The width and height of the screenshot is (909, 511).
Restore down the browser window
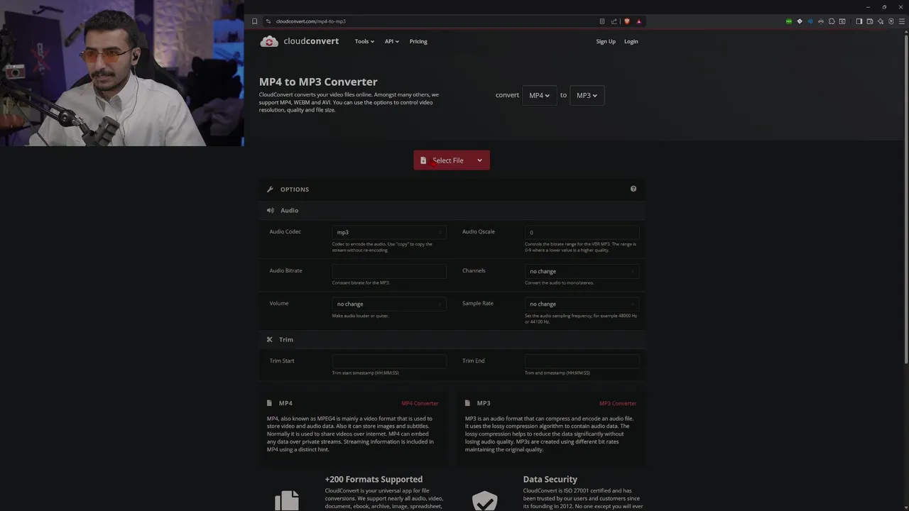884,7
